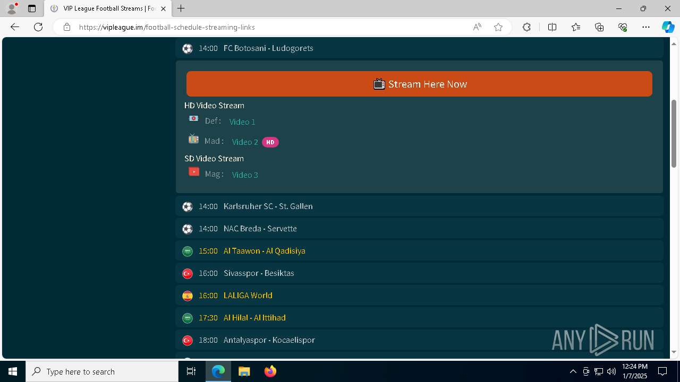Open the volume control in tray
The image size is (680, 382).
(611, 371)
